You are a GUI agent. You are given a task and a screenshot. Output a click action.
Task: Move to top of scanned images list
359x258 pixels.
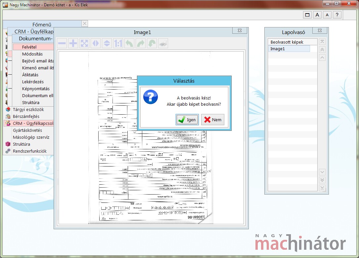pos(322,42)
